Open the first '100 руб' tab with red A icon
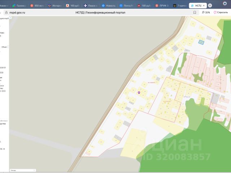 [73, 6]
